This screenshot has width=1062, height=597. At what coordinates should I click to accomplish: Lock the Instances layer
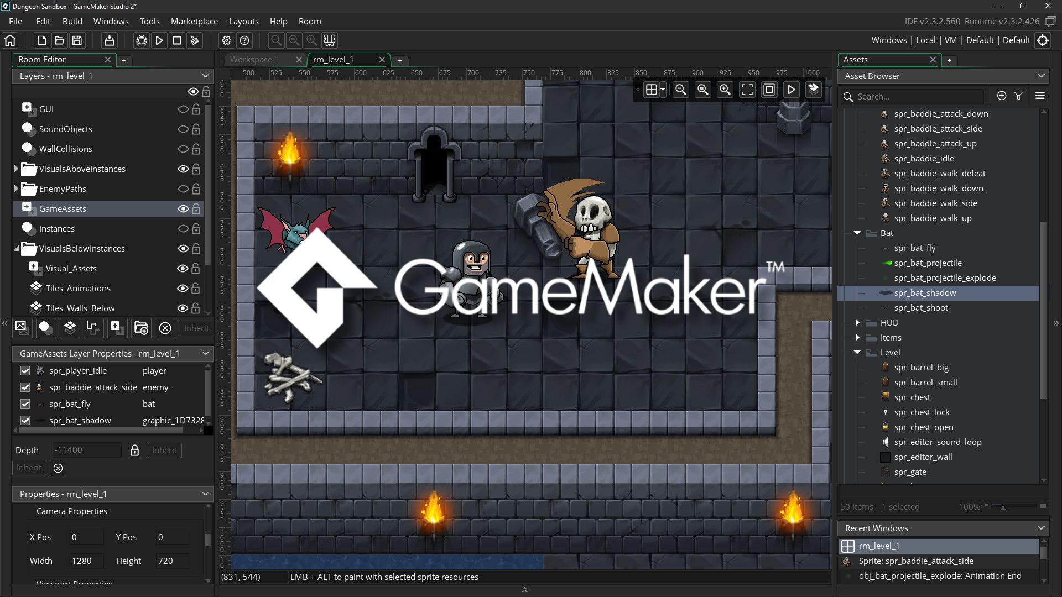click(x=196, y=228)
